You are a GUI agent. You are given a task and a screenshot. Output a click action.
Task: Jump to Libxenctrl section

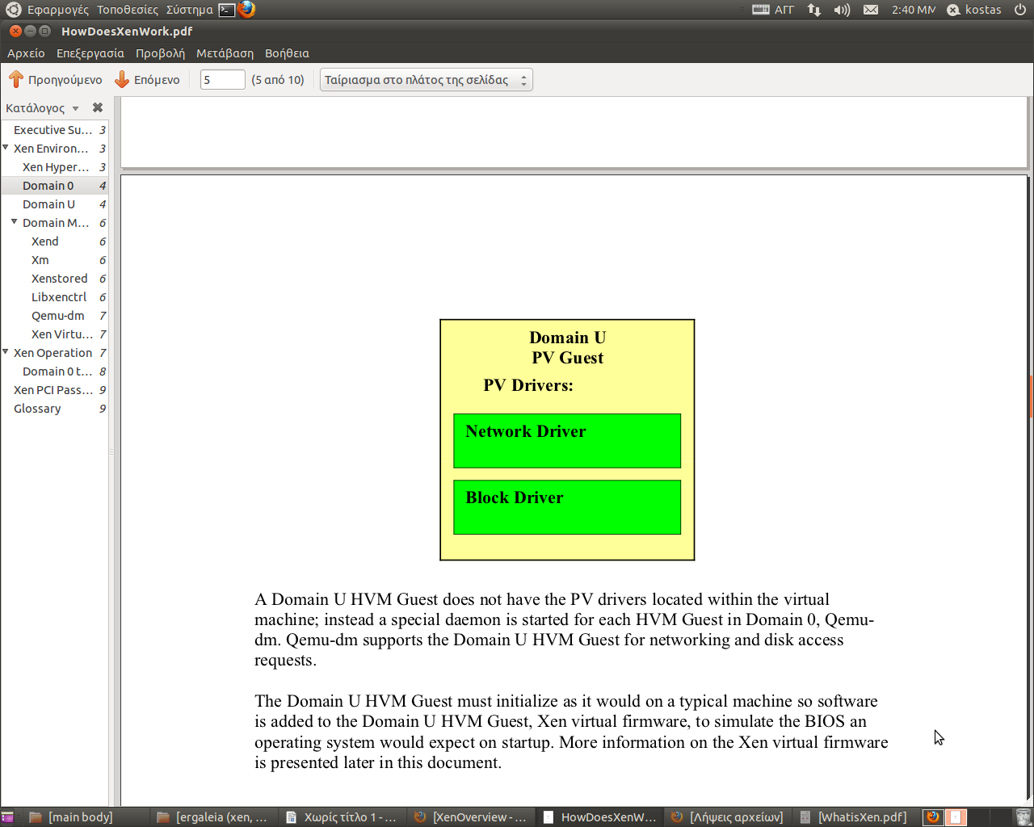[54, 297]
